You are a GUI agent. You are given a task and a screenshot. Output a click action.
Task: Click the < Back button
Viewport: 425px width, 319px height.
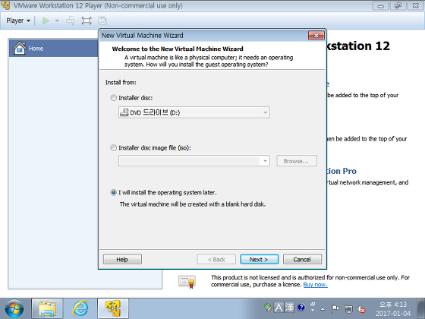coord(216,259)
